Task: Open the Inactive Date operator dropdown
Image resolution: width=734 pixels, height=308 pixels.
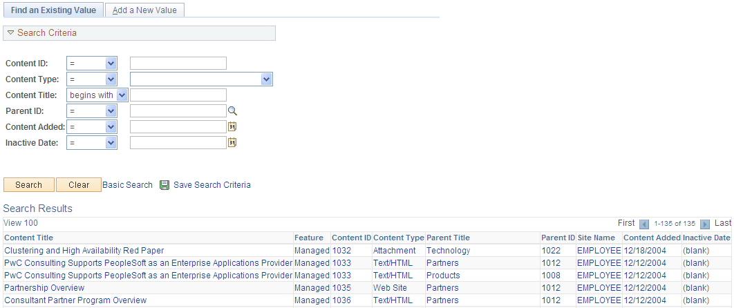Action: pos(92,142)
